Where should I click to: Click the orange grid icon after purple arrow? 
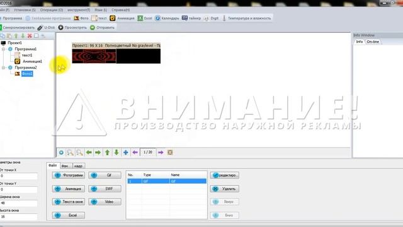[x=170, y=153]
